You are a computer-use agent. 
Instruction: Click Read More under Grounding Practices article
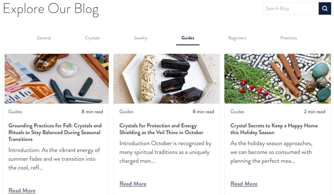pos(22,191)
